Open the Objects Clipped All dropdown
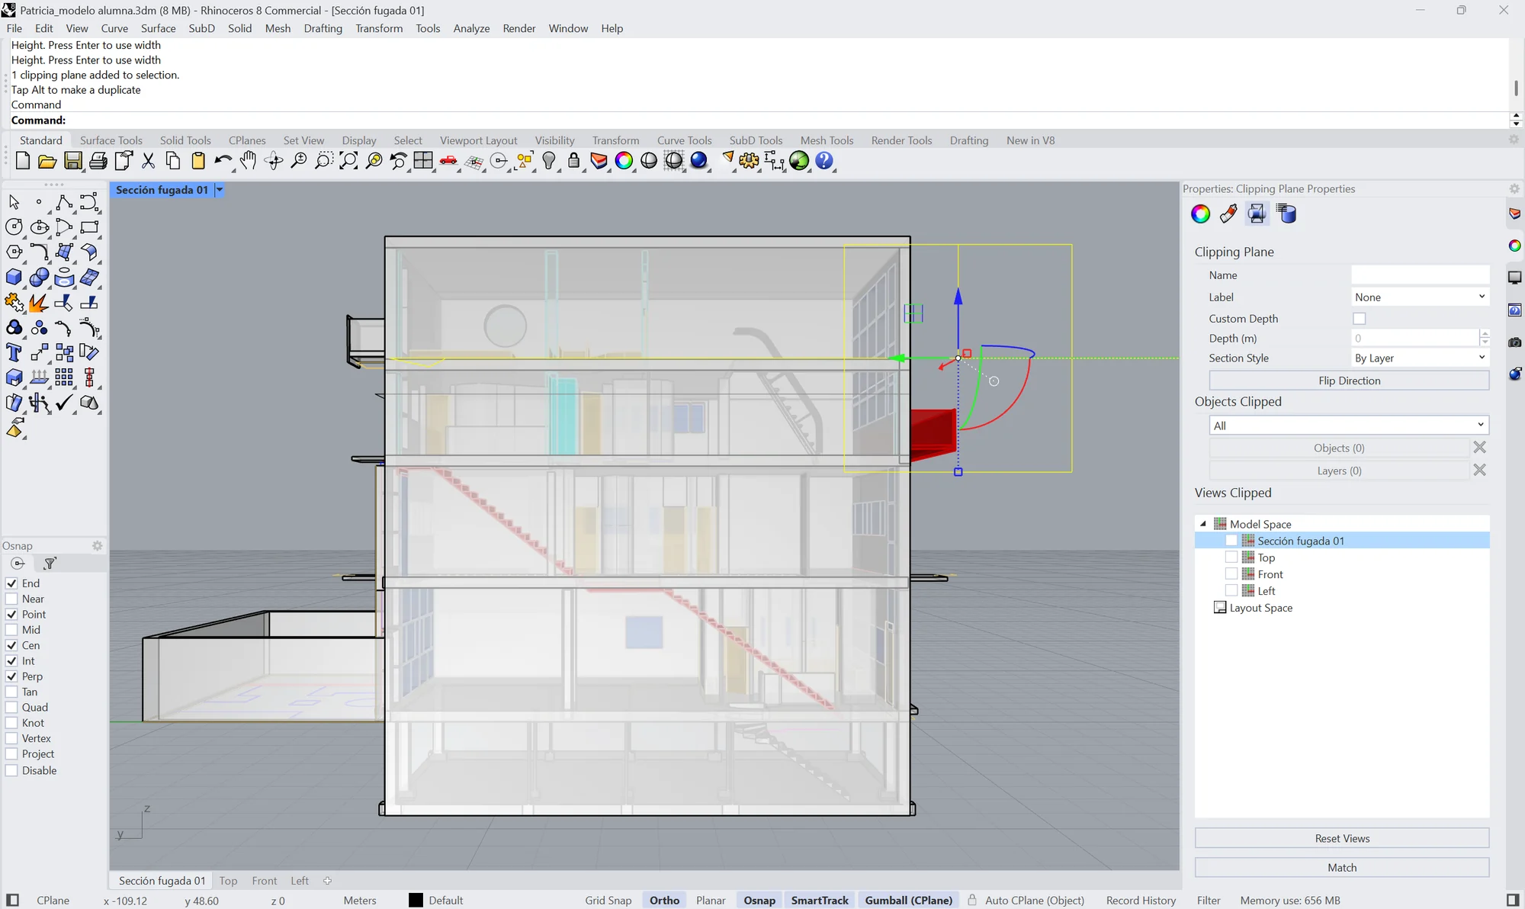The image size is (1525, 909). 1349,426
